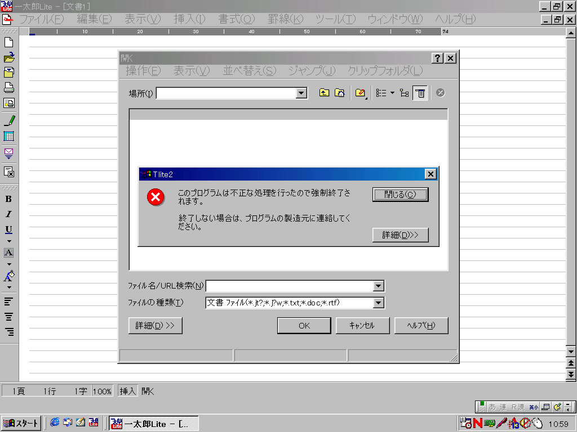Align text left

pyautogui.click(x=9, y=301)
